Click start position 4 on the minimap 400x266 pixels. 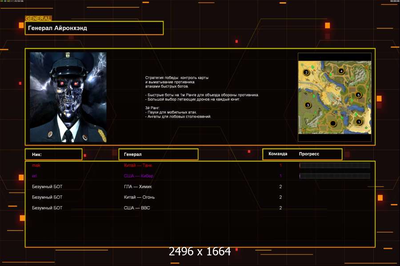pos(341,71)
